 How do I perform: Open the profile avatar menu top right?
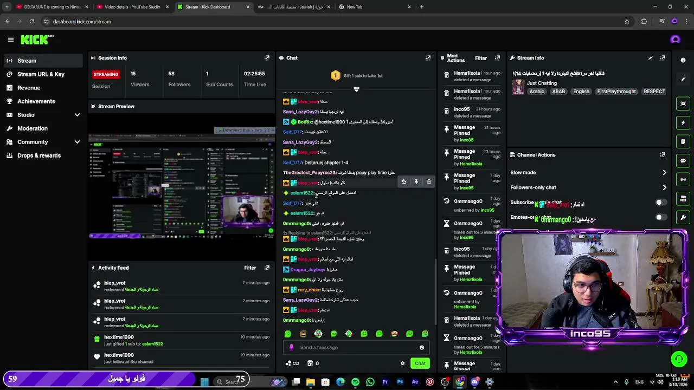click(x=675, y=40)
